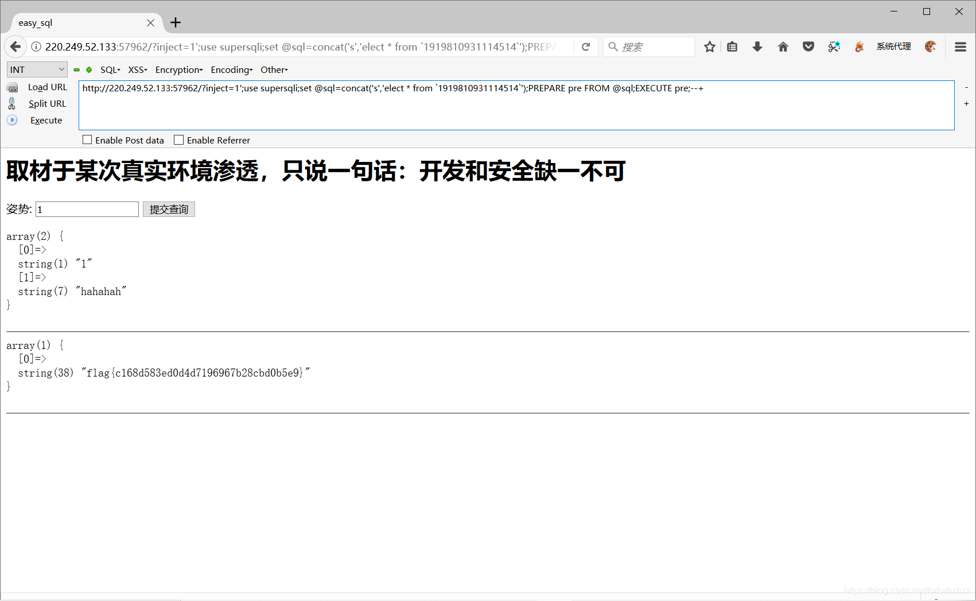Click inside the HackBar URL text area

[516, 105]
